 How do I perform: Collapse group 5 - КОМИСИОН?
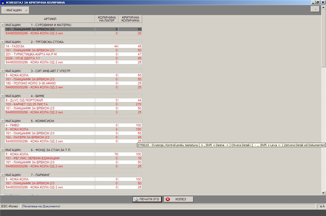2,121
